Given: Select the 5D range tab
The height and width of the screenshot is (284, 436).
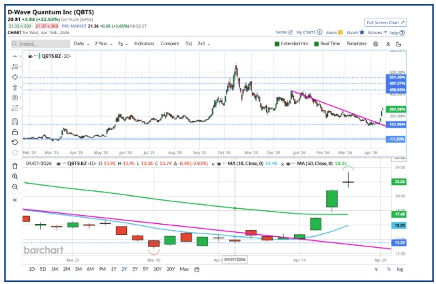Looking at the screenshot, I should (x=43, y=269).
